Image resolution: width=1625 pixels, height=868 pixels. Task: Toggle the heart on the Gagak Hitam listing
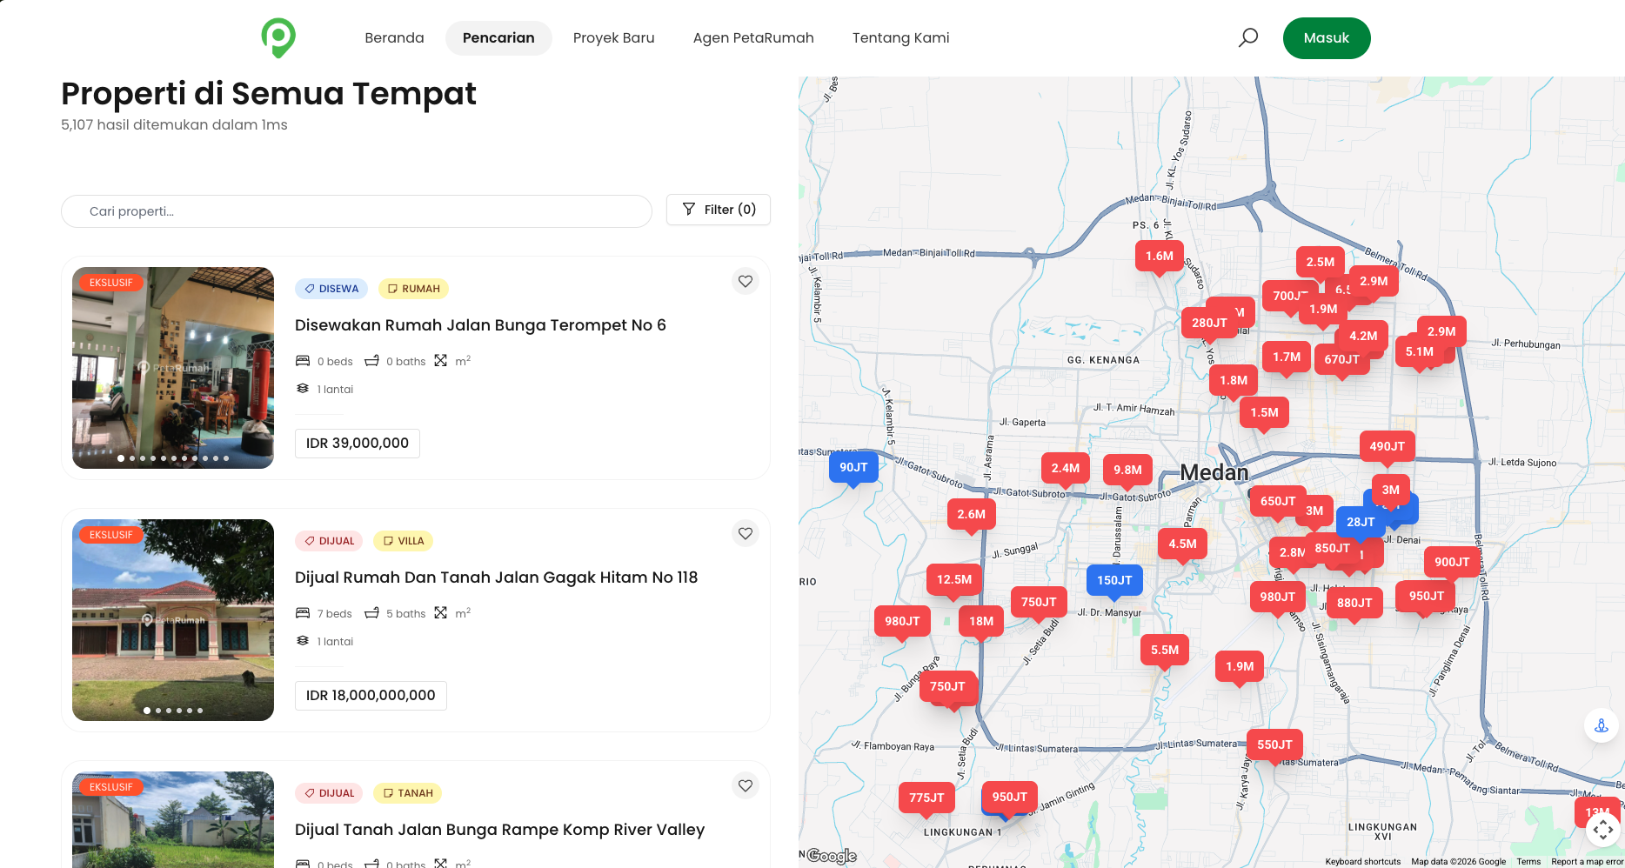(x=745, y=532)
